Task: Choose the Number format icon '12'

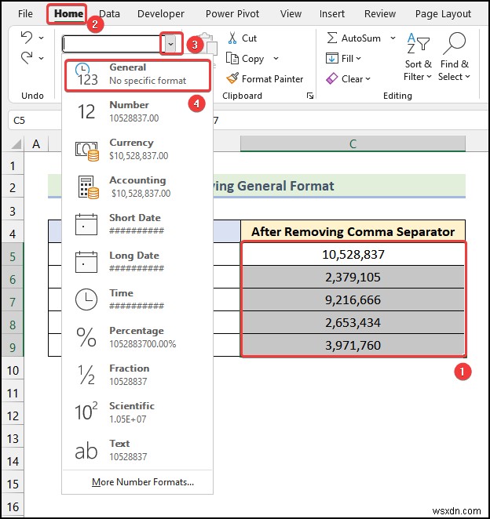Action: (x=86, y=111)
